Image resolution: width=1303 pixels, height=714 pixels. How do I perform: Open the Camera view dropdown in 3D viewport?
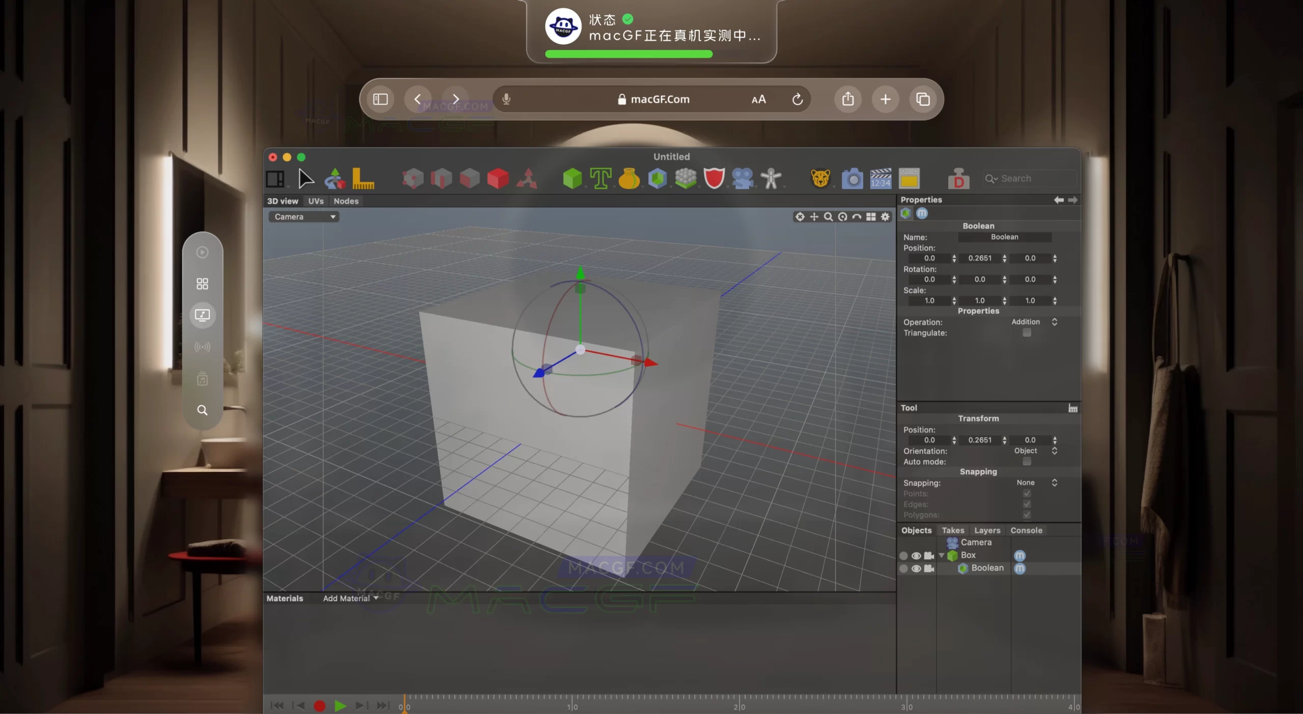[x=303, y=216]
